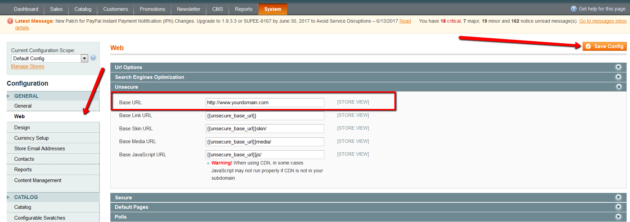This screenshot has height=222, width=630.
Task: Expand the Polls section arrow
Action: pyautogui.click(x=618, y=217)
